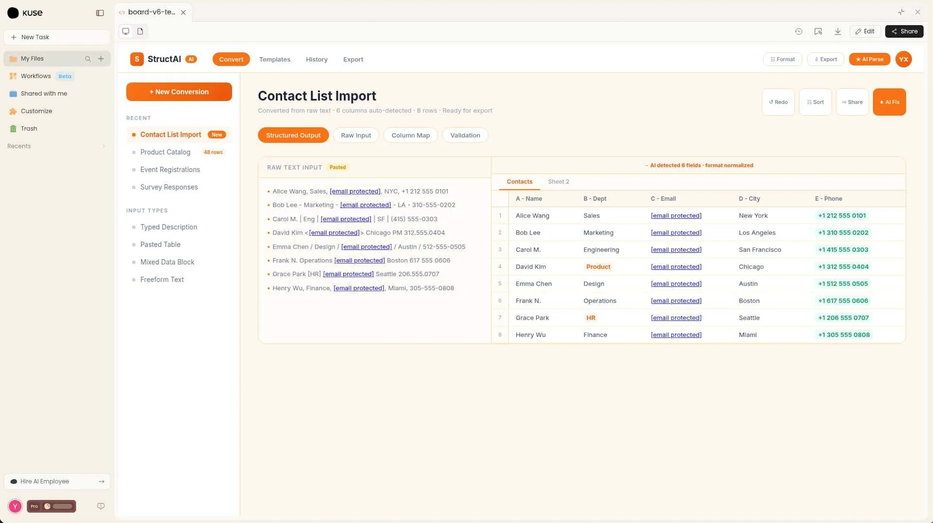This screenshot has width=933, height=523.
Task: Open user avatar Y at bottom left
Action: tap(15, 506)
